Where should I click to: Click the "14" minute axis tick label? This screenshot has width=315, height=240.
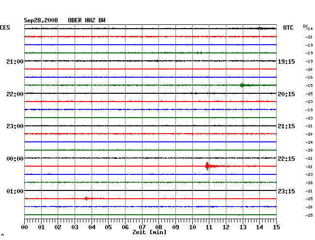(x=259, y=227)
